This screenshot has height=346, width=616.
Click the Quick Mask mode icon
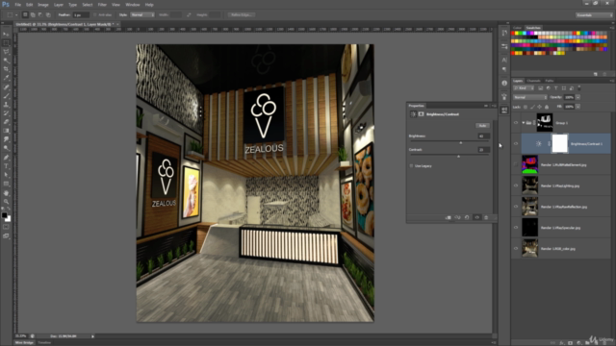click(x=6, y=227)
